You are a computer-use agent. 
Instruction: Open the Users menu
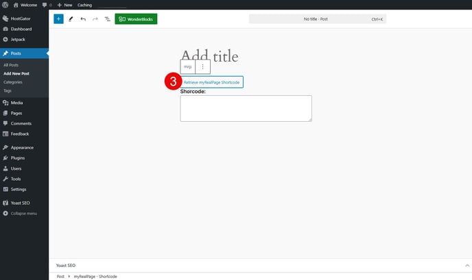24,168
